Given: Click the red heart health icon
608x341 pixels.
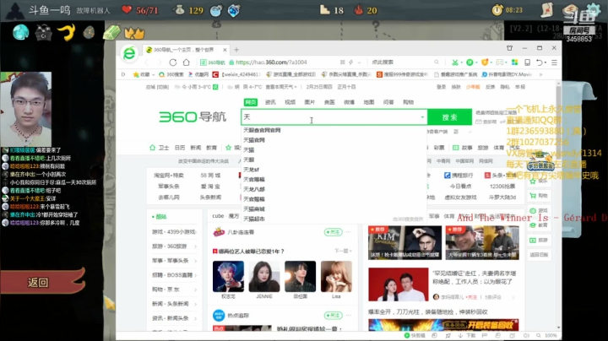Looking at the screenshot, I should (127, 9).
